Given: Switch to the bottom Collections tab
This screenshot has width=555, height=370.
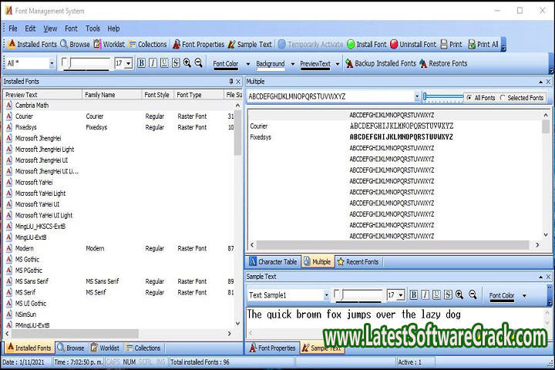Looking at the screenshot, I should pyautogui.click(x=143, y=348).
